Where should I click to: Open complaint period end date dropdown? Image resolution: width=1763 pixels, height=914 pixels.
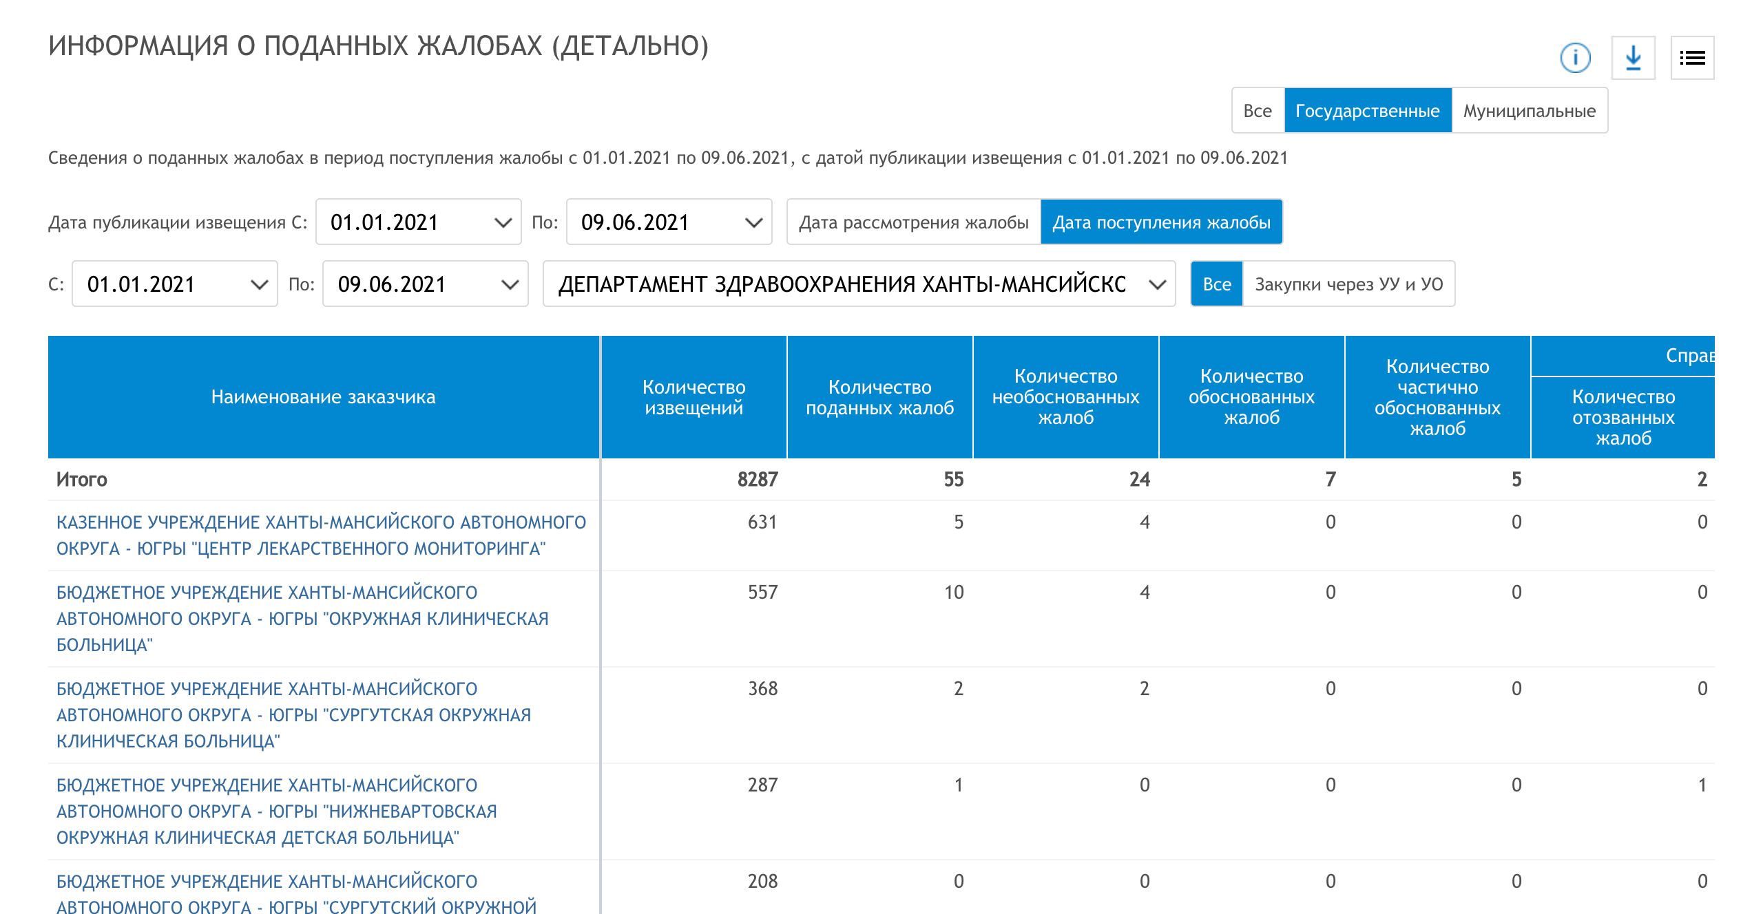pos(426,284)
